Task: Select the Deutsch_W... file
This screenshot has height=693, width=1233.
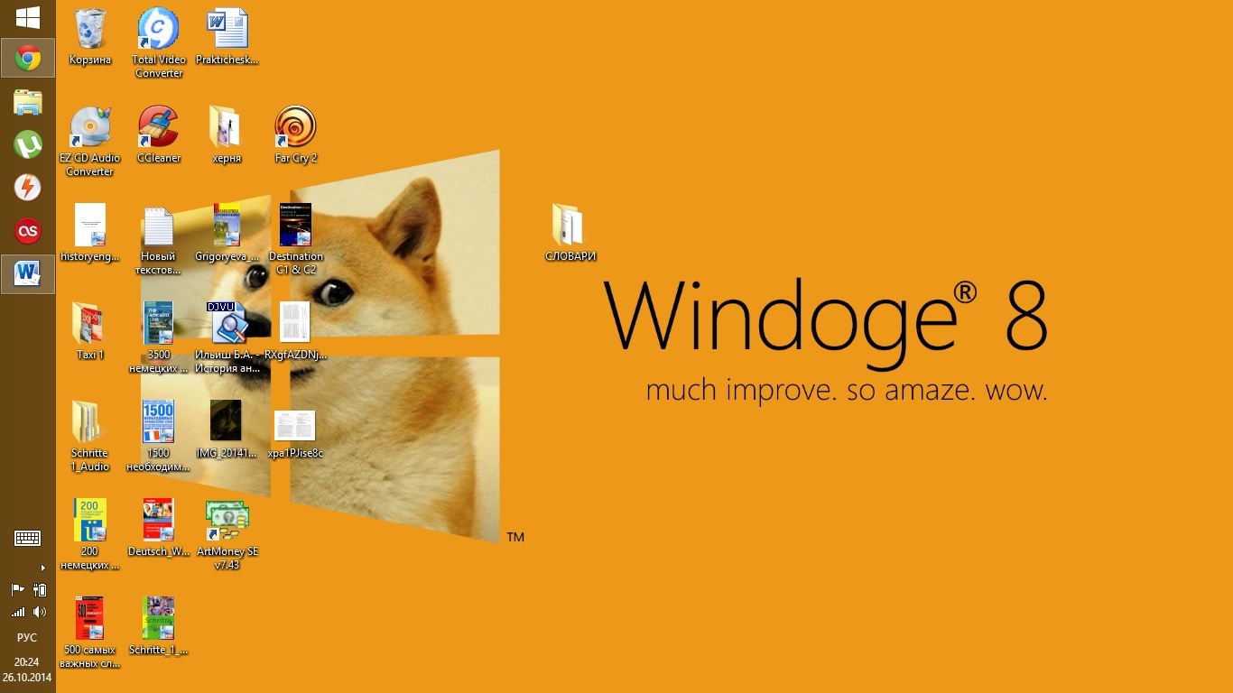Action: coord(159,528)
